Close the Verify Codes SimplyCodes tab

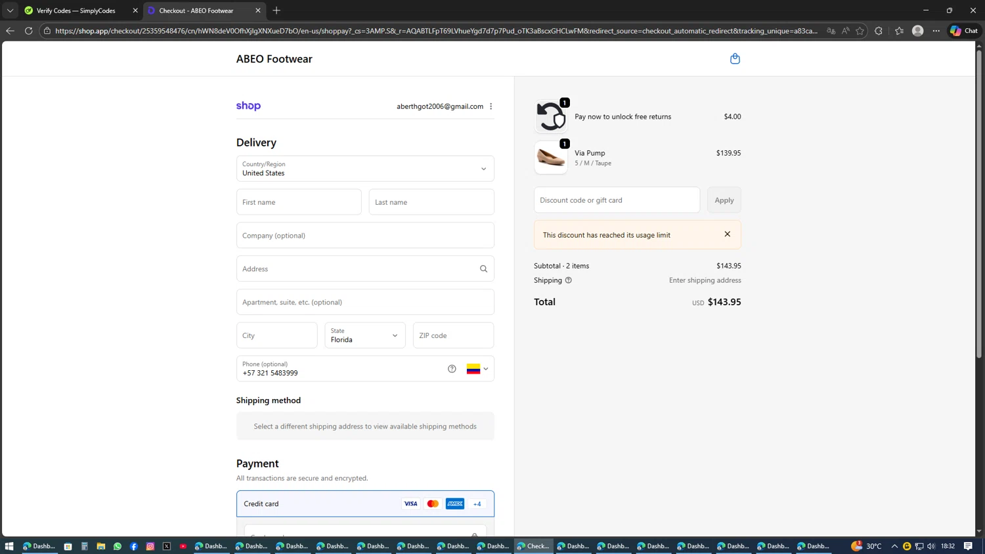pos(135,11)
